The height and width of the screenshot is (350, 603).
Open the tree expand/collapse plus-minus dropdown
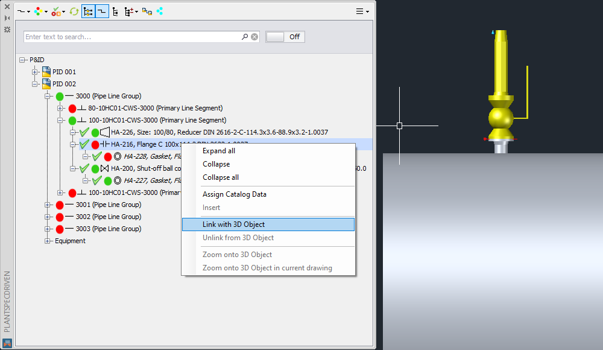(131, 12)
